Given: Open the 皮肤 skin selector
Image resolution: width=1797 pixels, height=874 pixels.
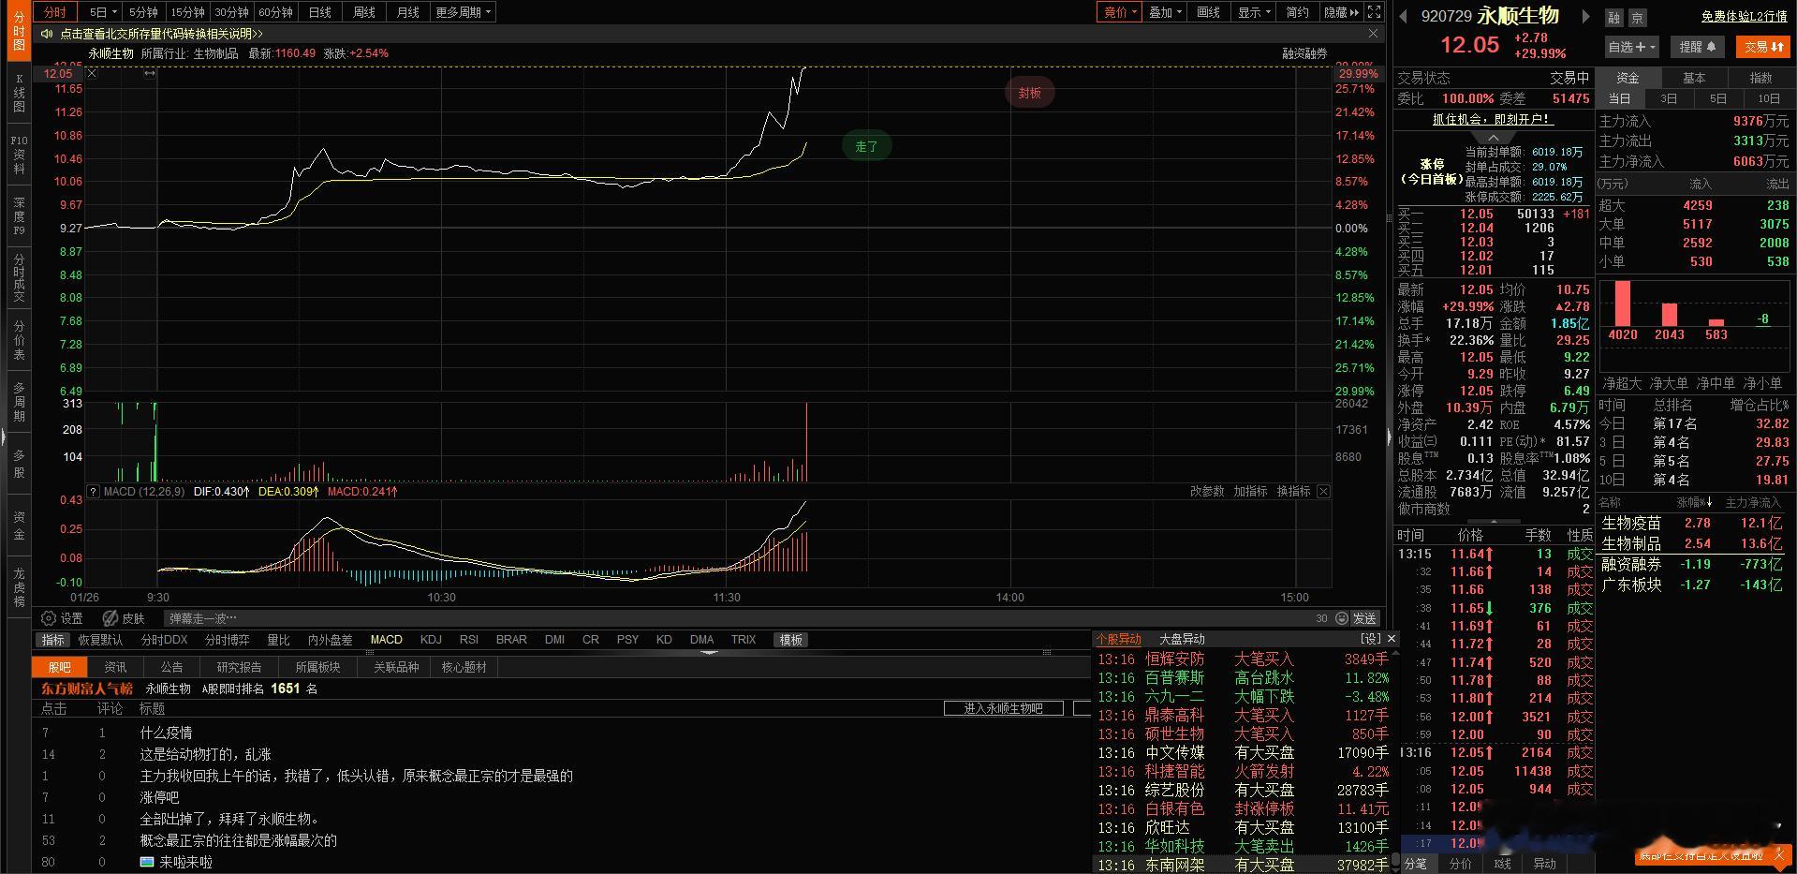Looking at the screenshot, I should 125,618.
